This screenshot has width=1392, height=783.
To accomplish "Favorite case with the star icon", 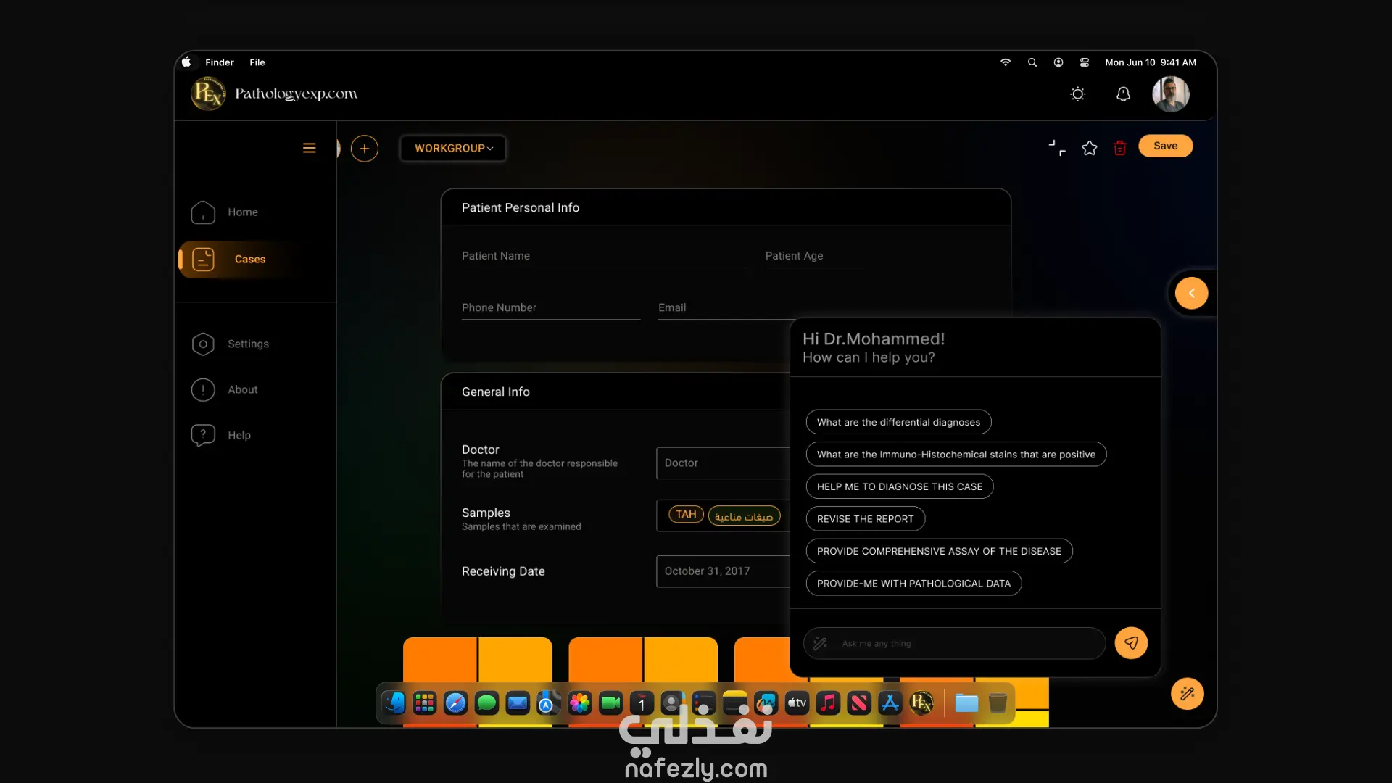I will point(1089,148).
